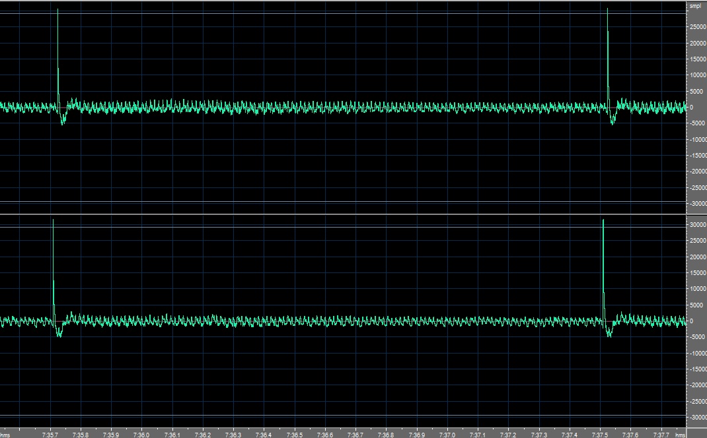Select the 0 label on upper channel scale
The height and width of the screenshot is (438, 707).
coord(692,108)
